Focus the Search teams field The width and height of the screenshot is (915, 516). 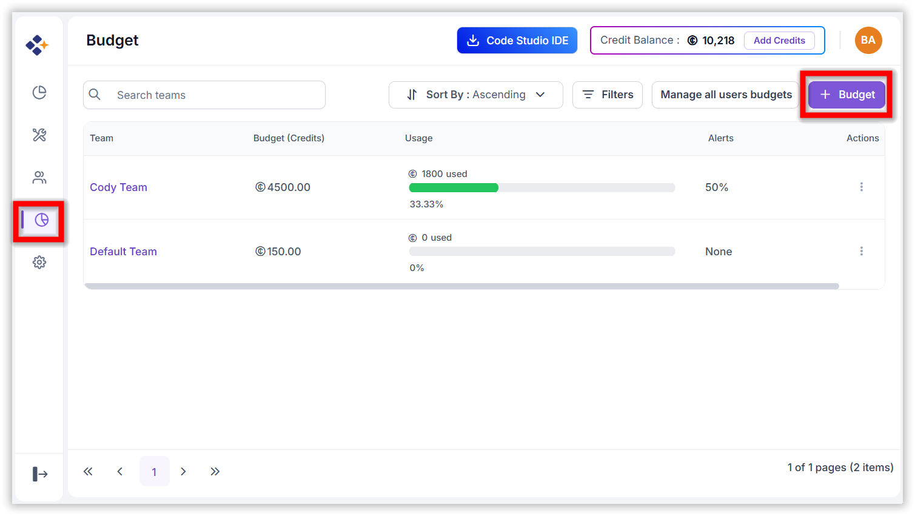click(204, 95)
